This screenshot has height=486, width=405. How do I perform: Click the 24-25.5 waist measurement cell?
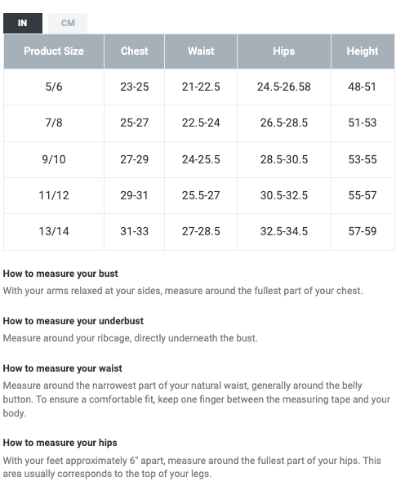click(201, 159)
